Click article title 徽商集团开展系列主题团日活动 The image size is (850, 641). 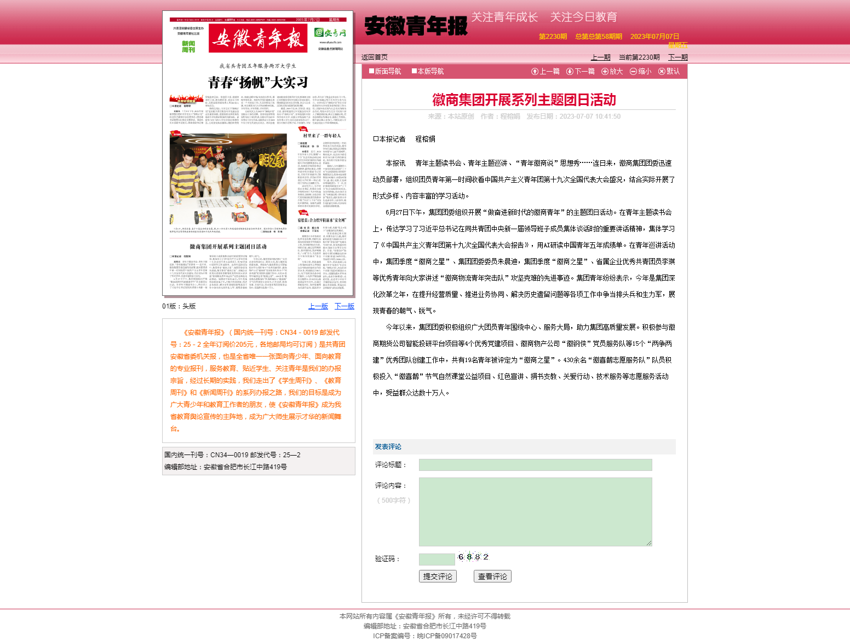click(524, 100)
